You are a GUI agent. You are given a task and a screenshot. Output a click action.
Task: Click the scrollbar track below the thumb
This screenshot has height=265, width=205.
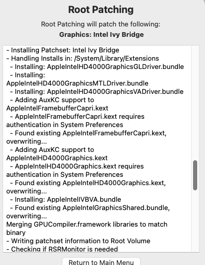(x=195, y=221)
